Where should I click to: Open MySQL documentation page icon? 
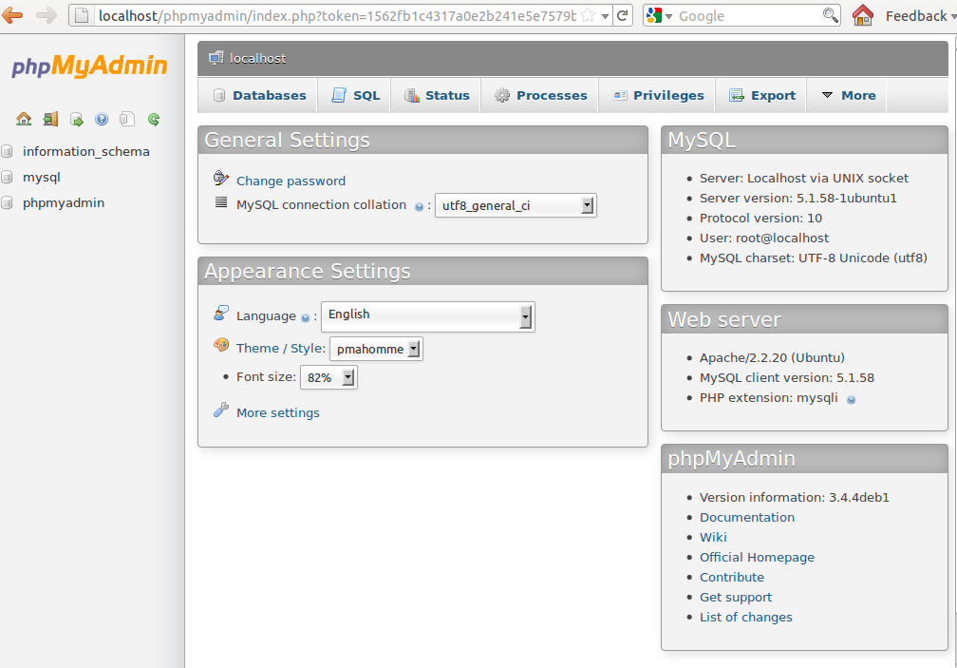coord(126,119)
